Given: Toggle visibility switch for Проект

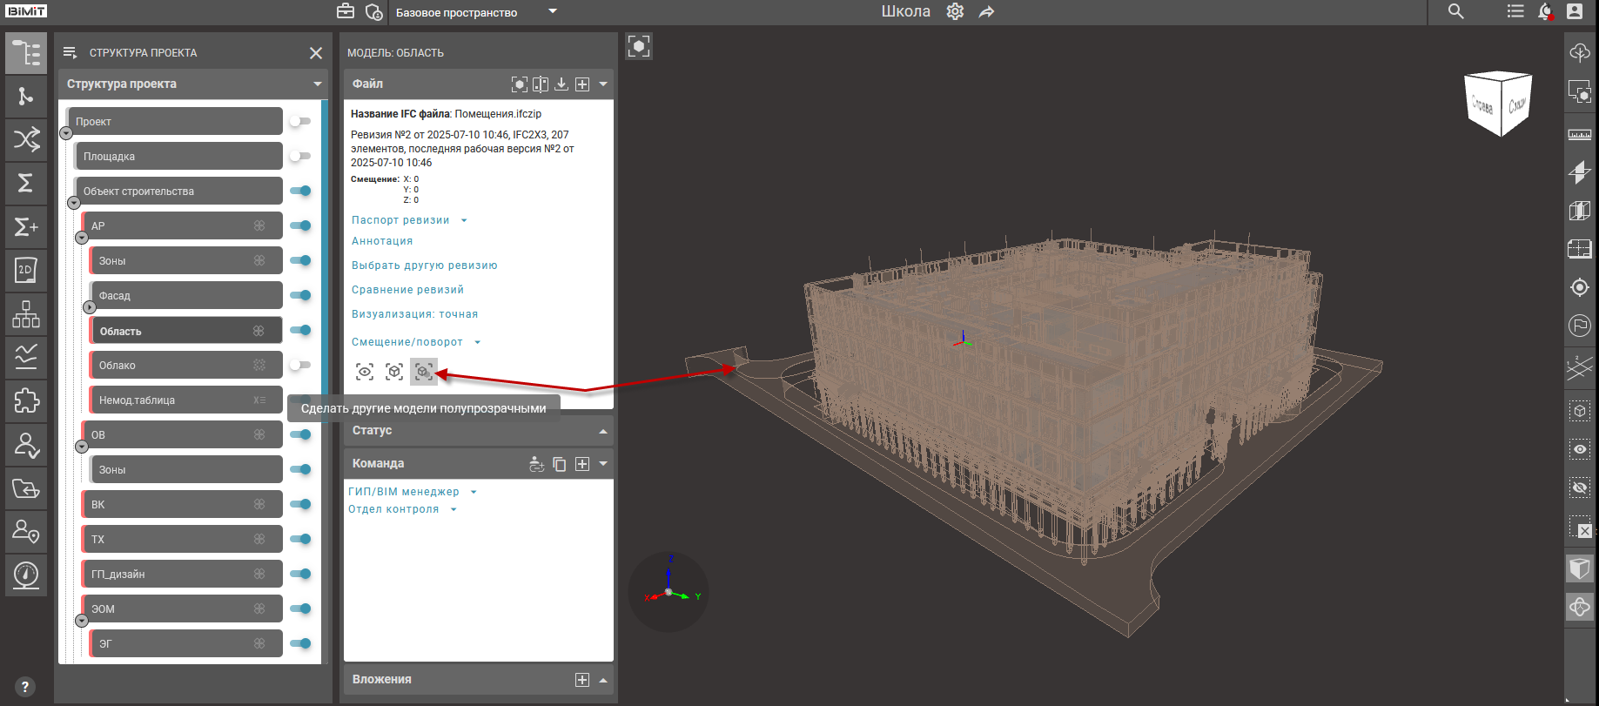Looking at the screenshot, I should (300, 121).
